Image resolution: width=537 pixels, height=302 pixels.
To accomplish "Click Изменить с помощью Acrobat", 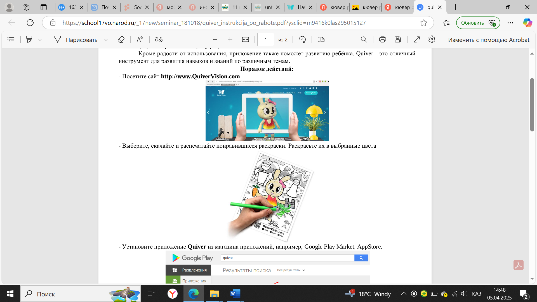I will (488, 40).
